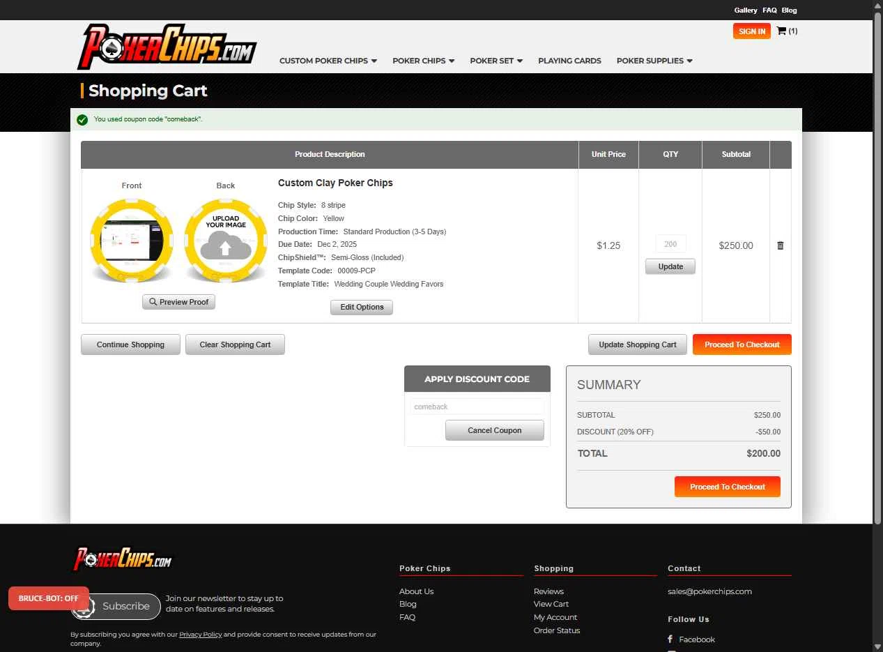The width and height of the screenshot is (883, 652).
Task: Delete item using the trash can icon
Action: (780, 245)
